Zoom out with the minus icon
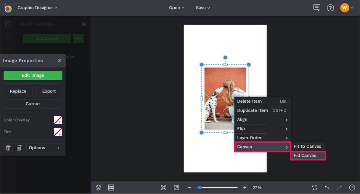The width and height of the screenshot is (360, 194). 189,188
